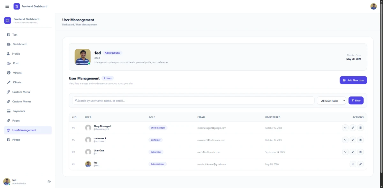Viewport: 383px width, 188px height.
Task: Select UserManangement in the sidebar
Action: tap(28, 130)
